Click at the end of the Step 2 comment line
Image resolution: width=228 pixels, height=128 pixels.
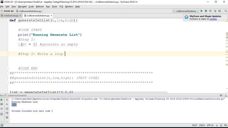point(65,54)
